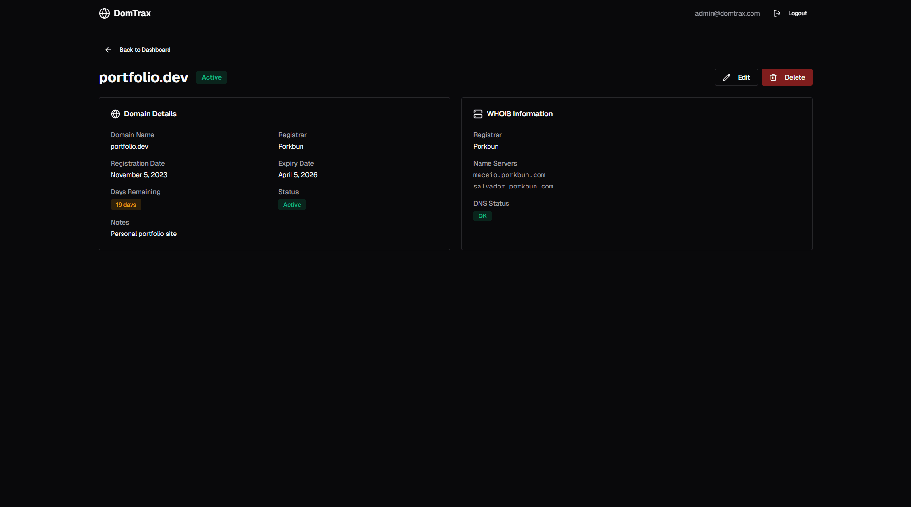Click the Logout text in the header
Image resolution: width=911 pixels, height=507 pixels.
point(797,13)
